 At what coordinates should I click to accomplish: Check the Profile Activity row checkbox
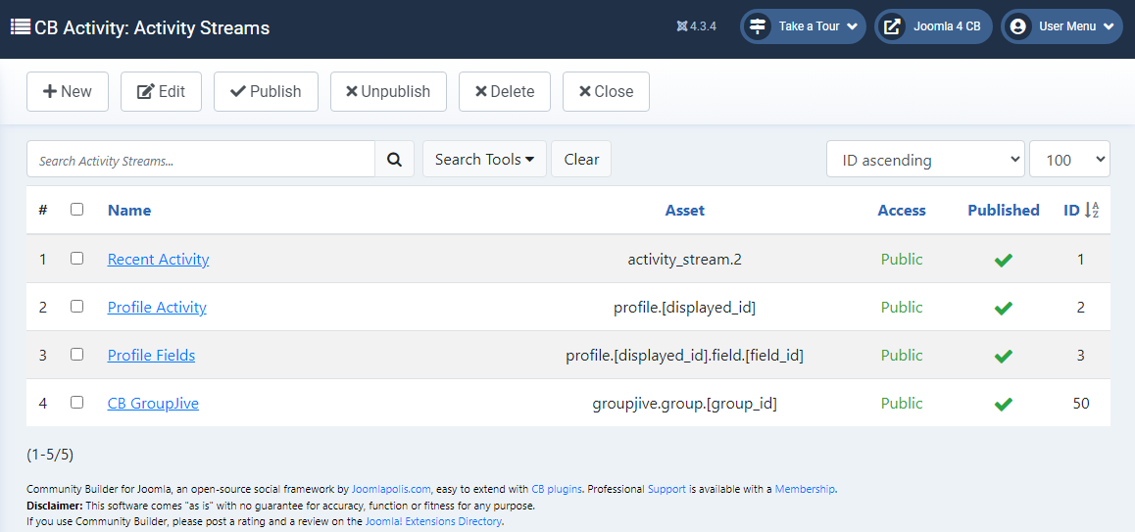(x=76, y=307)
